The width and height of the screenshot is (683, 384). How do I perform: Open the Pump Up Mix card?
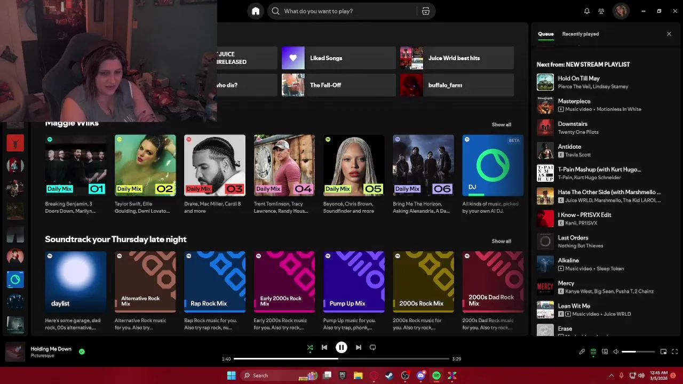354,291
